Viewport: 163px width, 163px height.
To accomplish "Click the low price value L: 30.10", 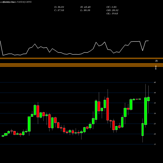I will point(85,10).
